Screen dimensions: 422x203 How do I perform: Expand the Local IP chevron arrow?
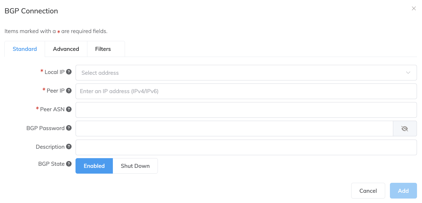coord(408,73)
